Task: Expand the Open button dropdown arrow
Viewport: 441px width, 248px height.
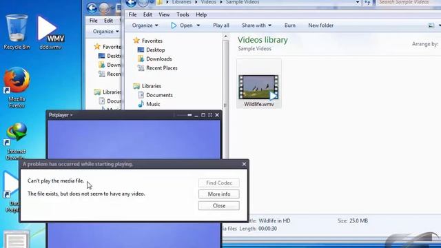Action: click(x=198, y=25)
